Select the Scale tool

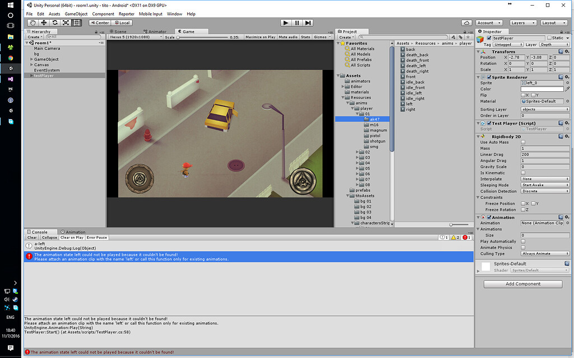point(66,22)
